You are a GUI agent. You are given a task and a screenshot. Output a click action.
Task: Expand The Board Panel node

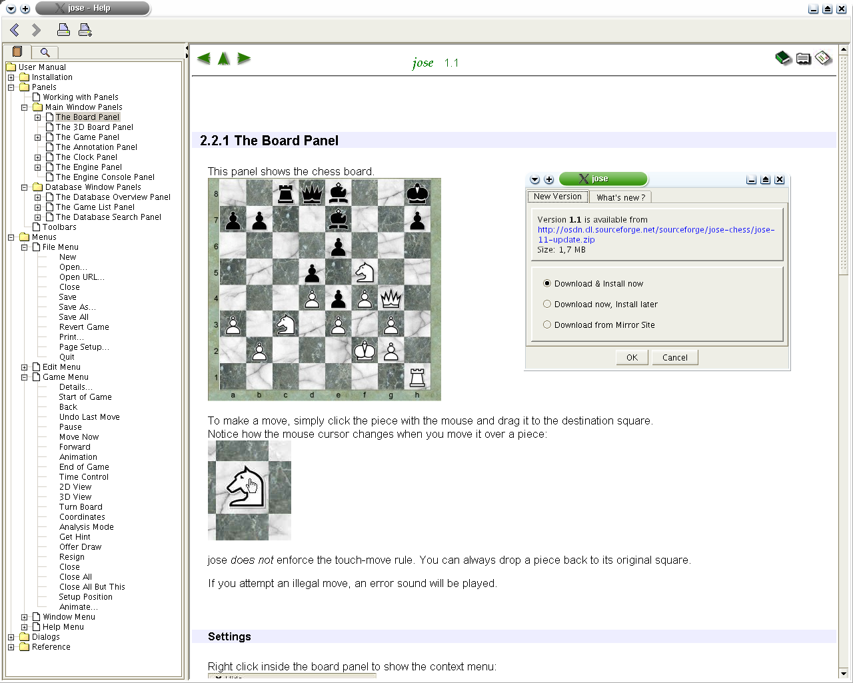tap(38, 117)
